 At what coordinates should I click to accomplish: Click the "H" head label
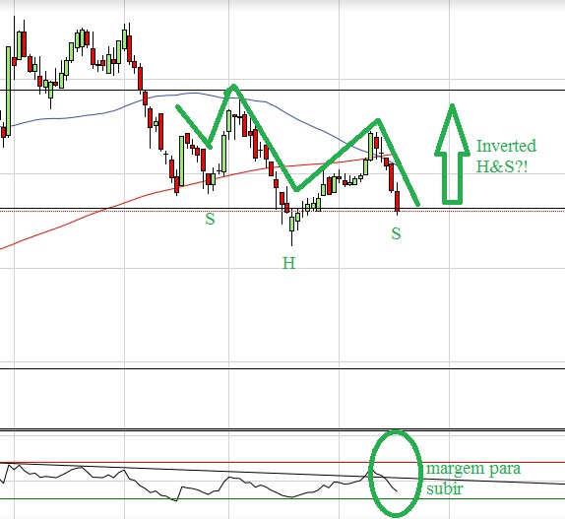click(288, 263)
